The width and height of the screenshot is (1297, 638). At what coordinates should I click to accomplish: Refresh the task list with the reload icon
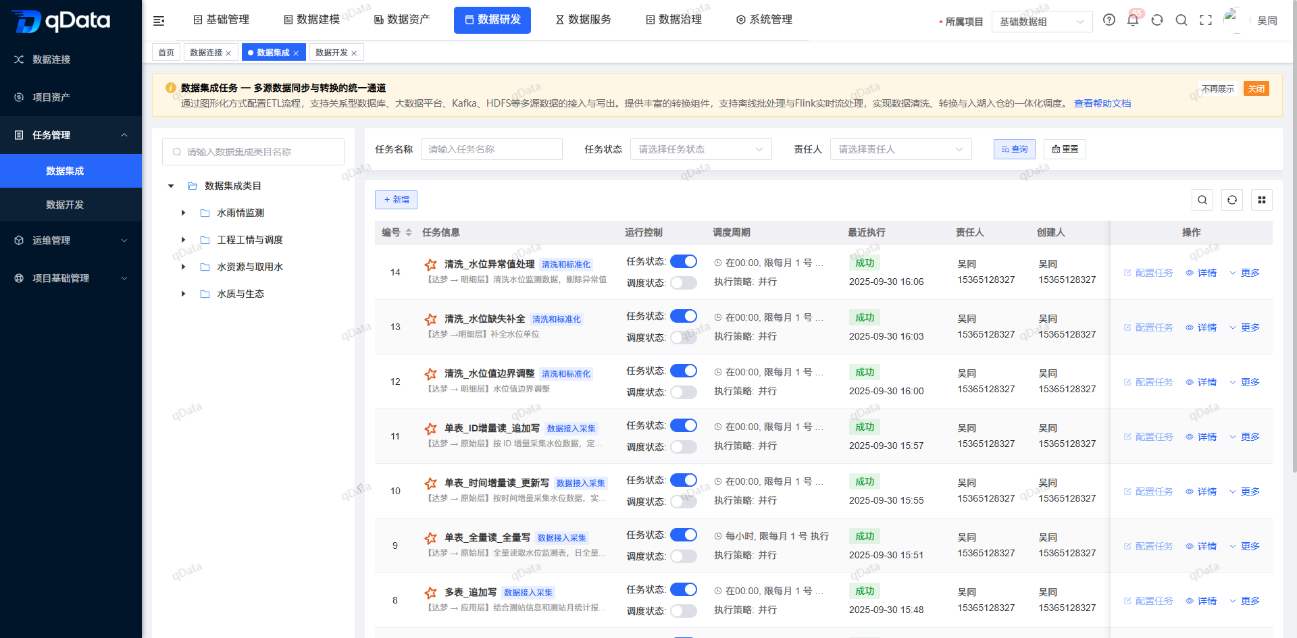point(1232,200)
